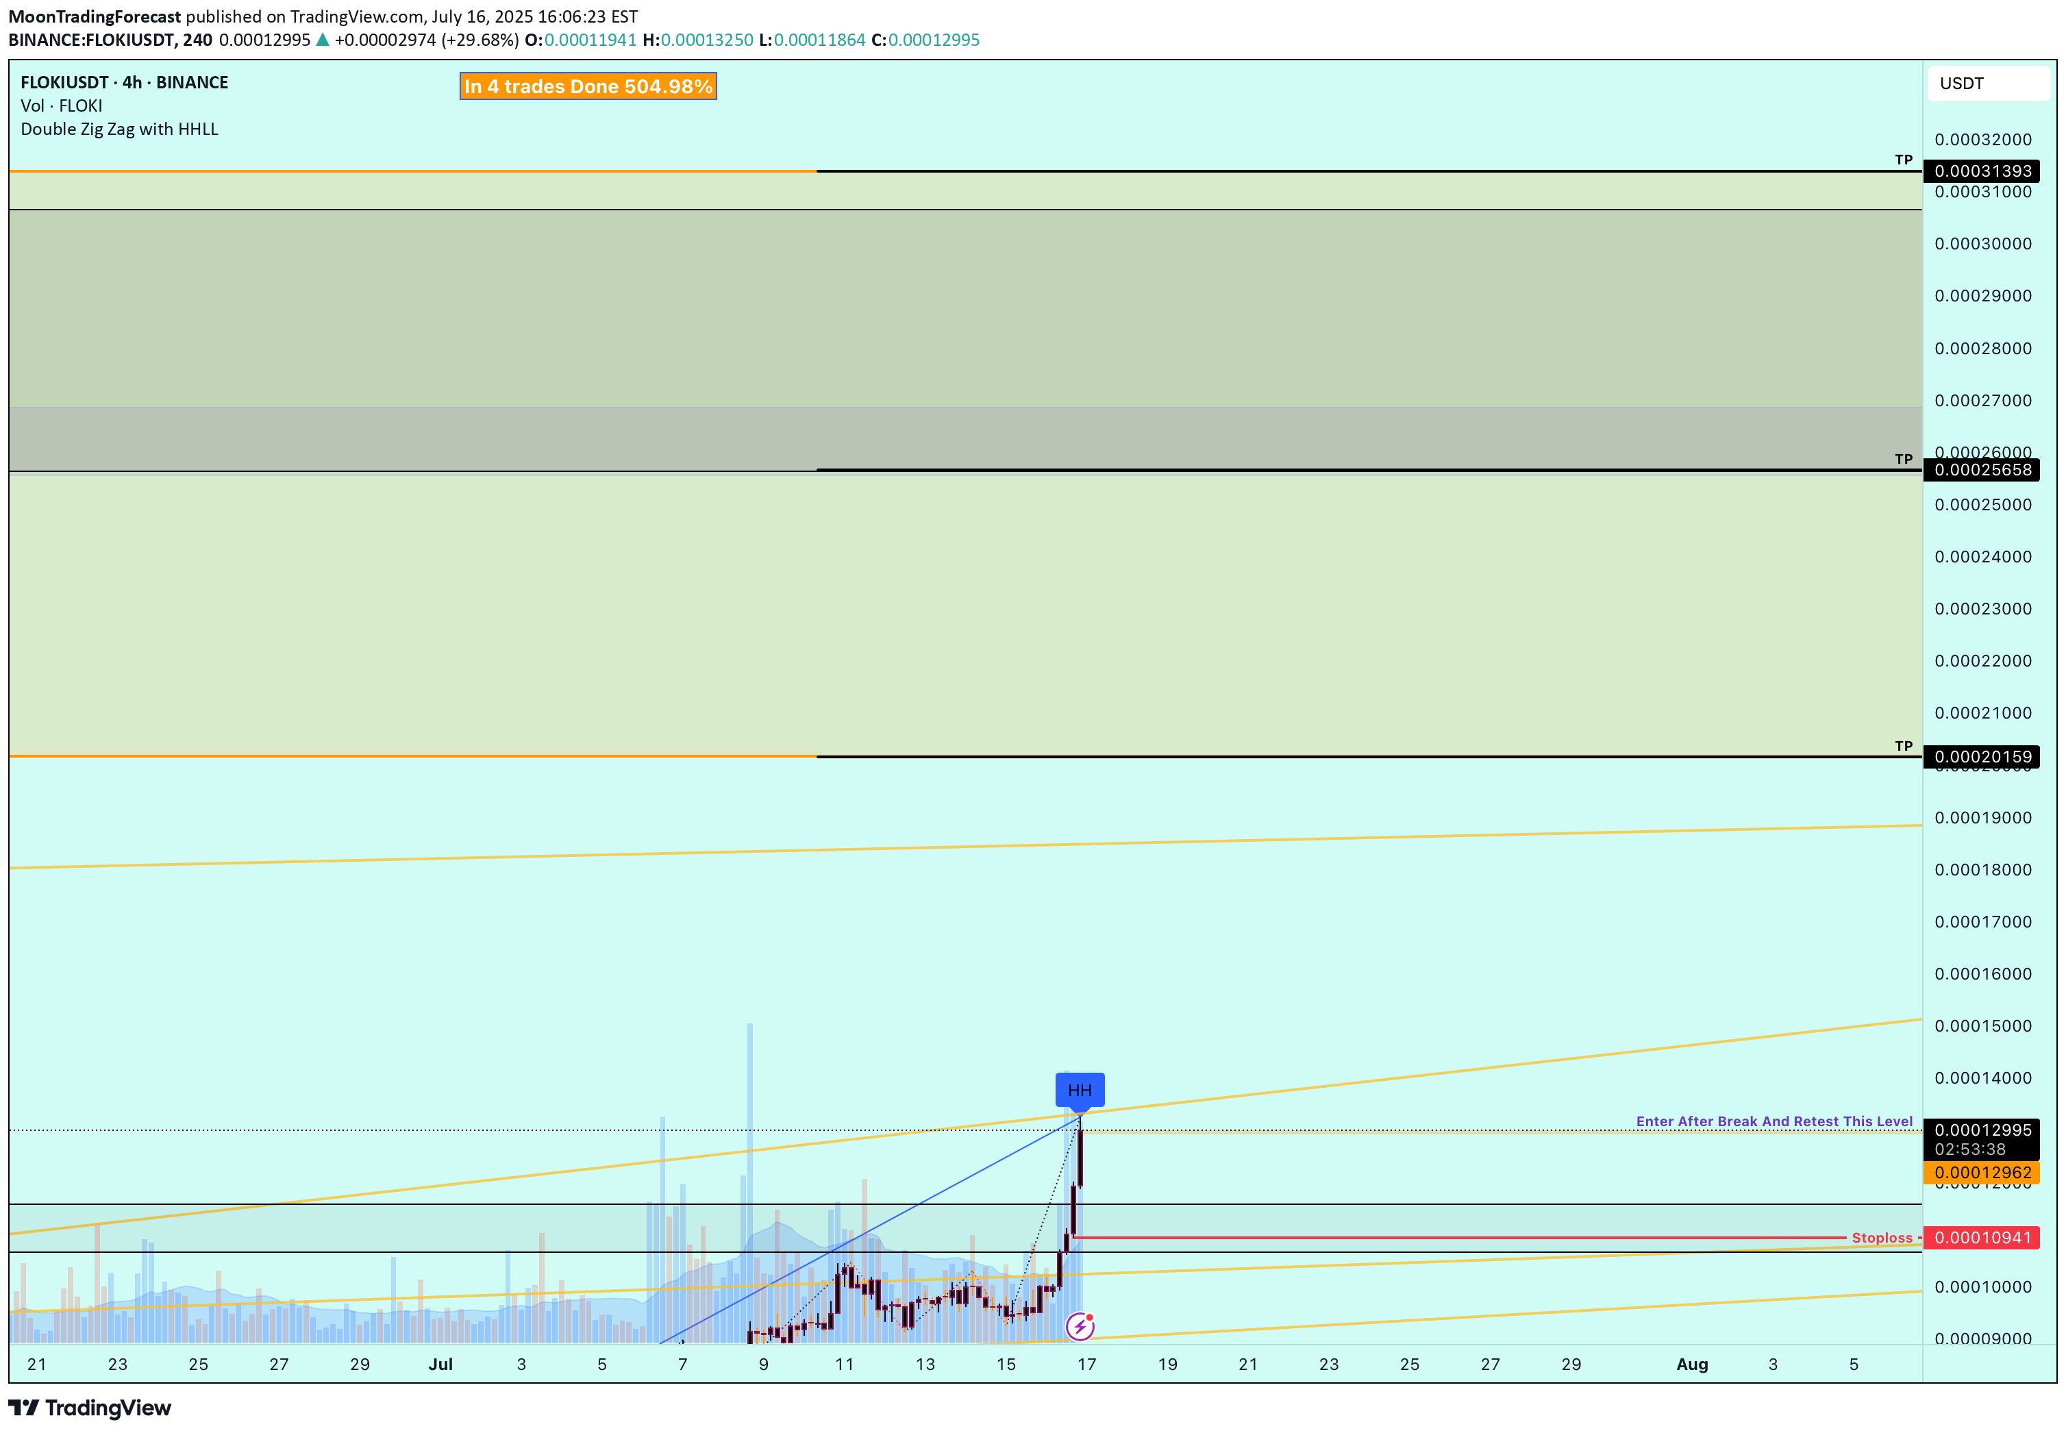
Task: Click the current price 0.00012995 label
Action: [x=1980, y=1130]
